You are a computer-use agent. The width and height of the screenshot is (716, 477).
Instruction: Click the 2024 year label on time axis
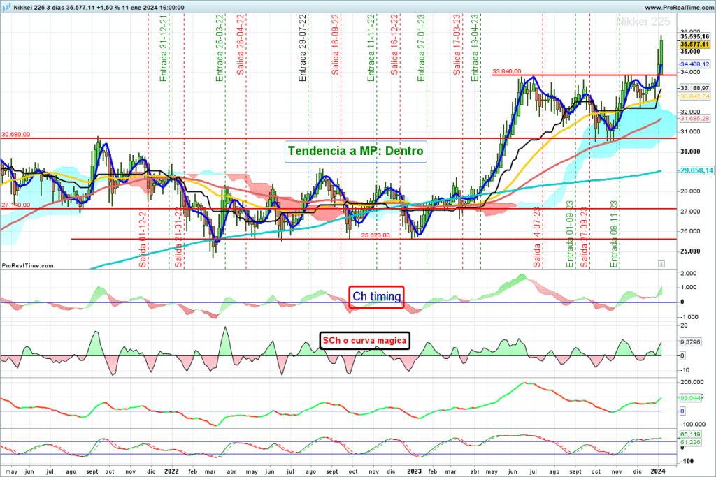click(x=657, y=471)
